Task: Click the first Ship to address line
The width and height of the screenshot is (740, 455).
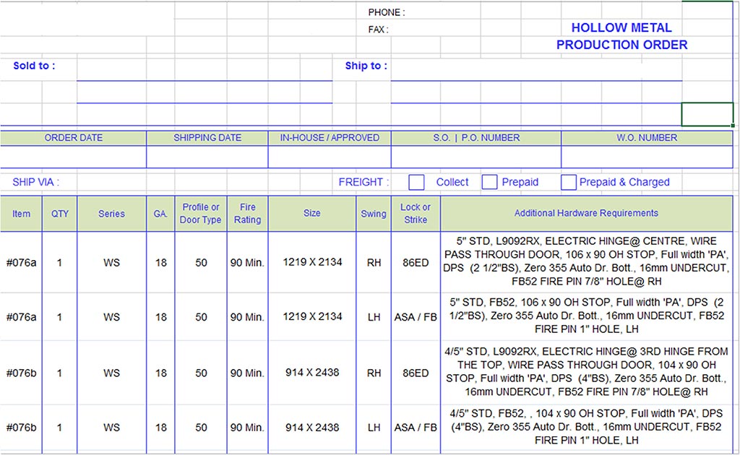Action: click(535, 70)
